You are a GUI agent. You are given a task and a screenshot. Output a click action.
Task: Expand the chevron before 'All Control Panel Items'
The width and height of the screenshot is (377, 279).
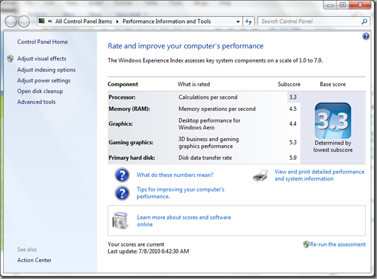[49, 21]
